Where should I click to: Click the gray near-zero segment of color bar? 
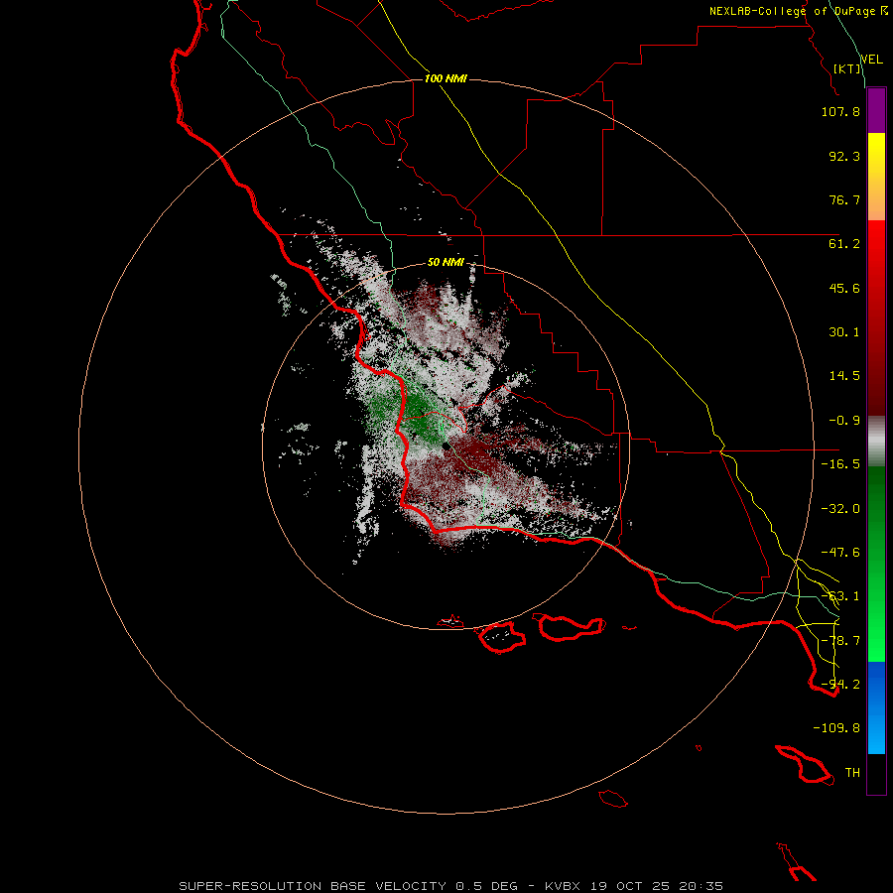876,442
